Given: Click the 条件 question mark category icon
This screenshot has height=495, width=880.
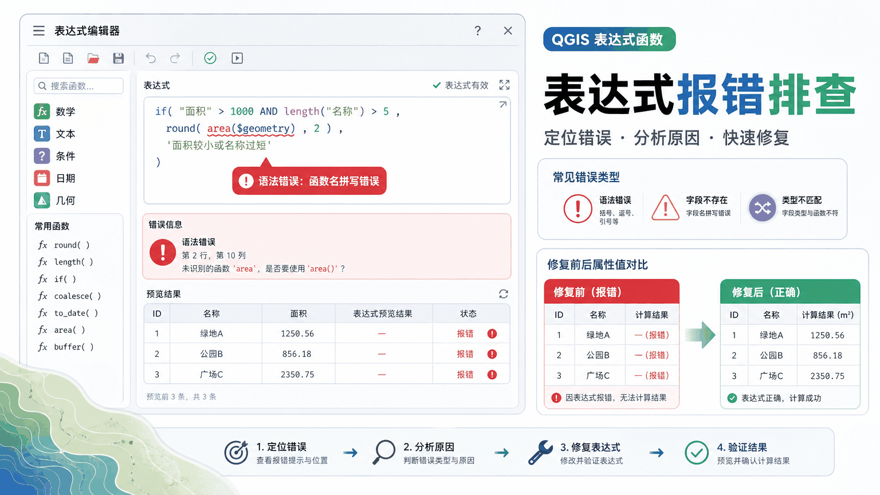Looking at the screenshot, I should tap(42, 156).
